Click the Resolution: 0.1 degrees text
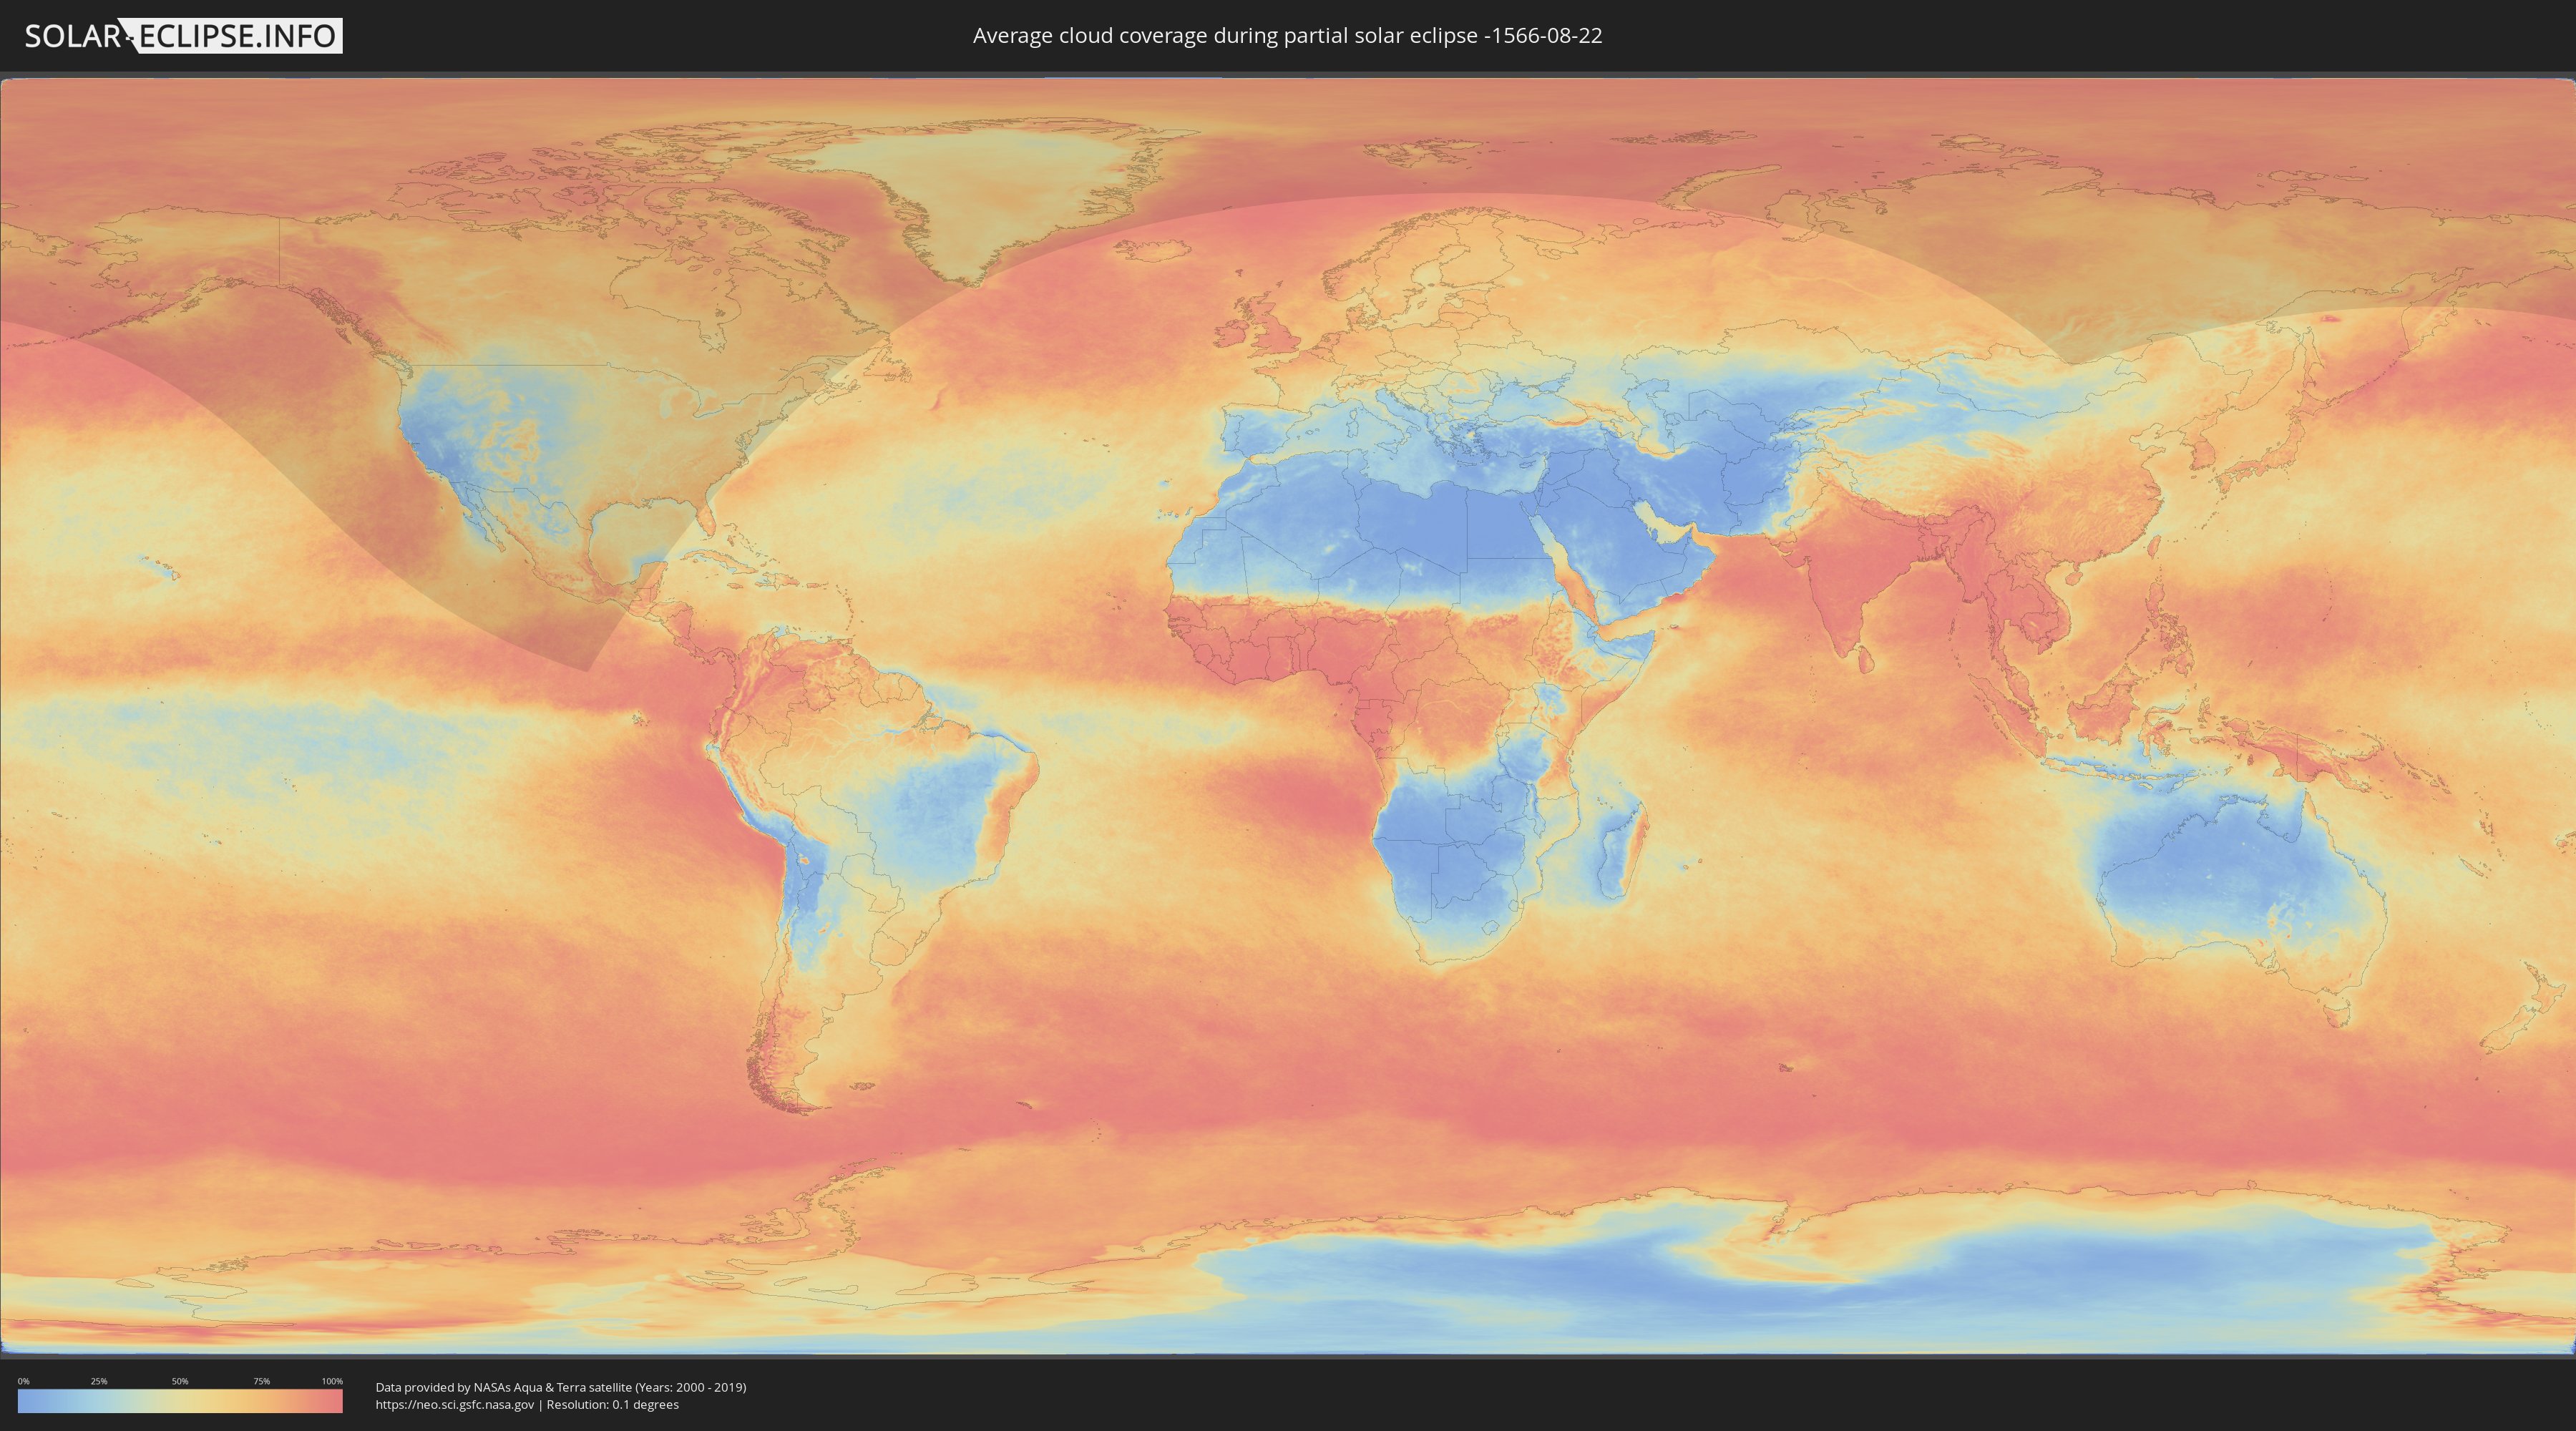 coord(612,1404)
